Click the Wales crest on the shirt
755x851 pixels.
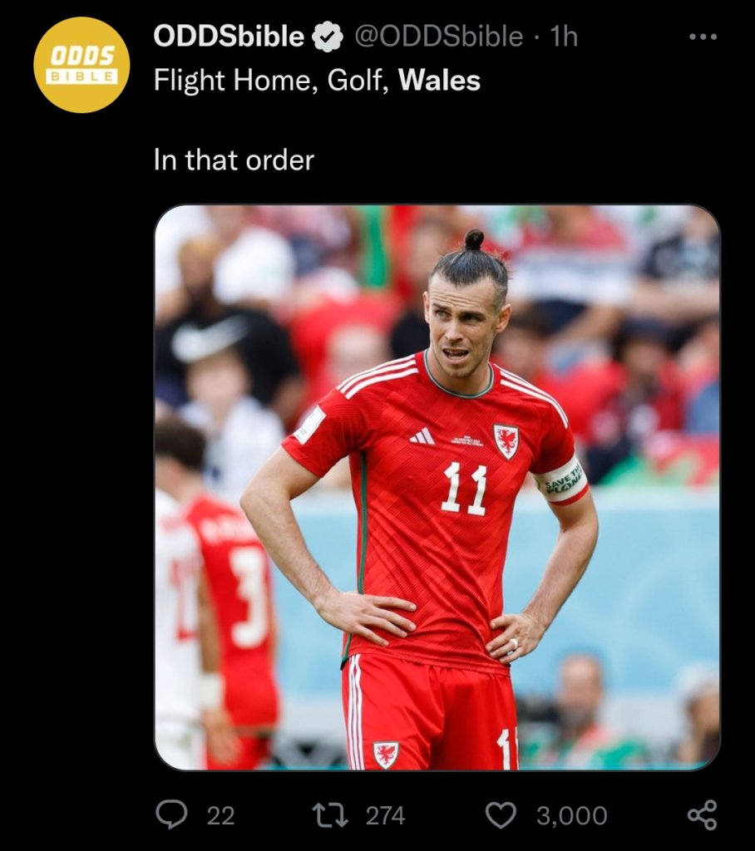(x=506, y=441)
